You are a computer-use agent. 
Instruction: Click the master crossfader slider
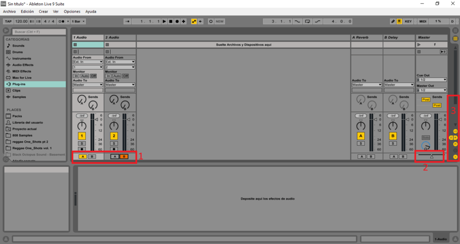431,155
